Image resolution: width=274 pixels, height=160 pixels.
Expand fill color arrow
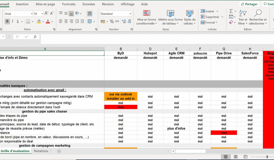[x=43, y=22]
